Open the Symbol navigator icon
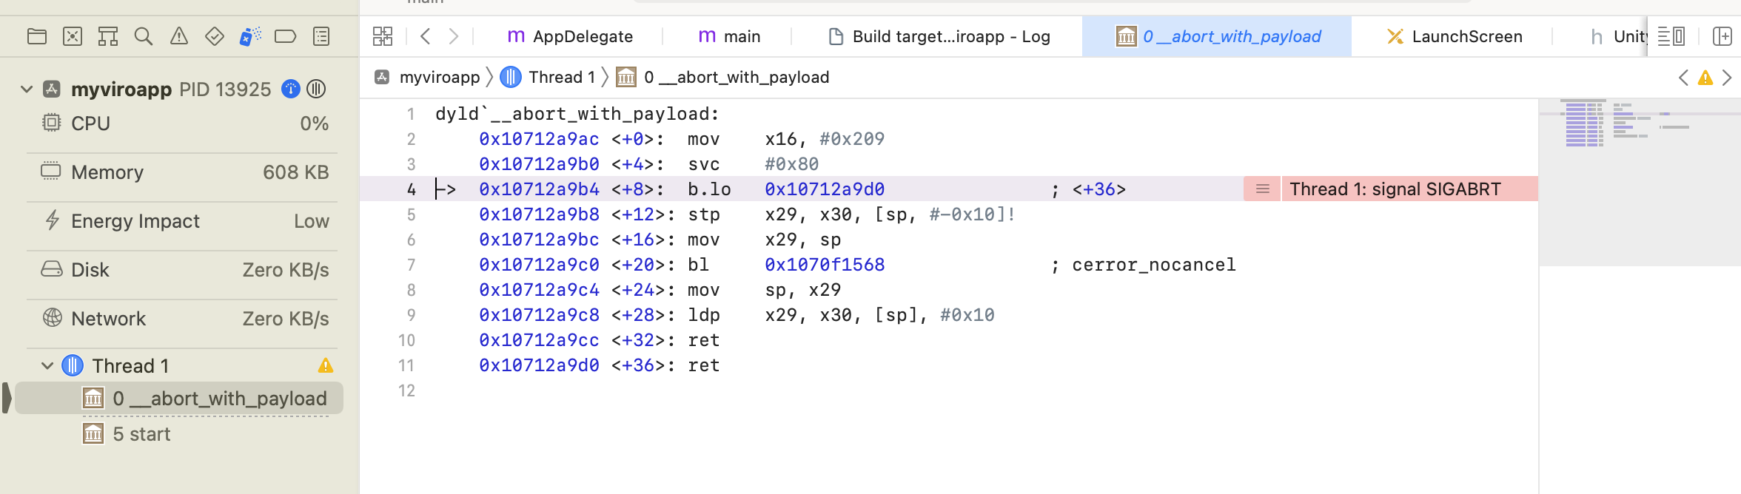Screen dimensions: 1741x494 pos(108,36)
